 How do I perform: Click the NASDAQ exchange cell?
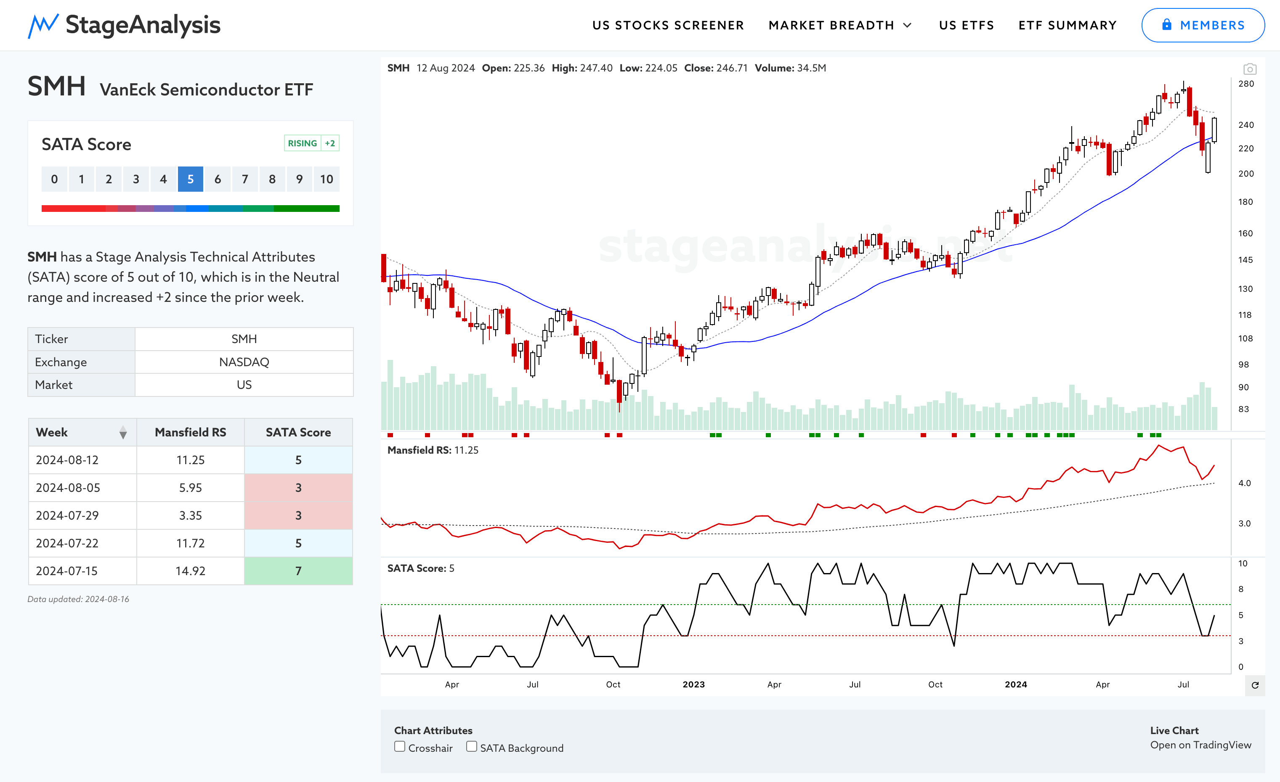point(244,362)
